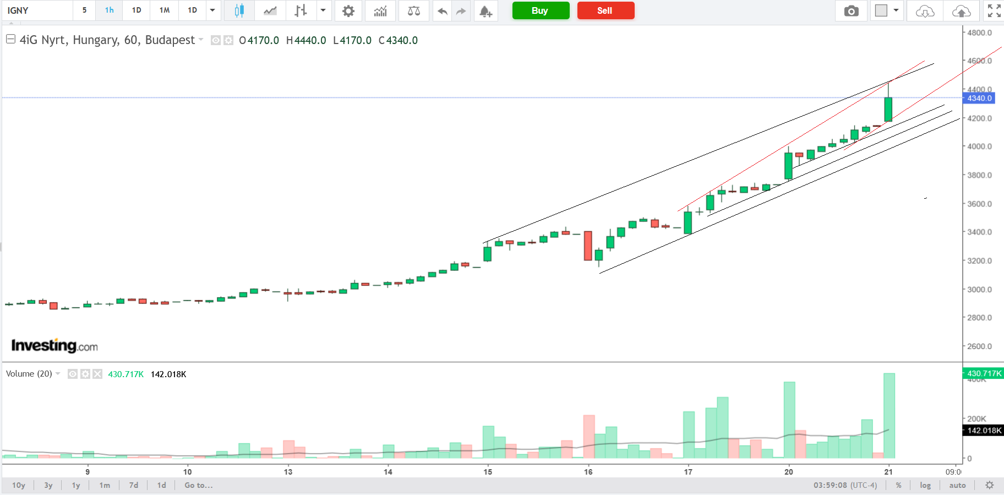Toggle log scale on price axis

point(925,485)
